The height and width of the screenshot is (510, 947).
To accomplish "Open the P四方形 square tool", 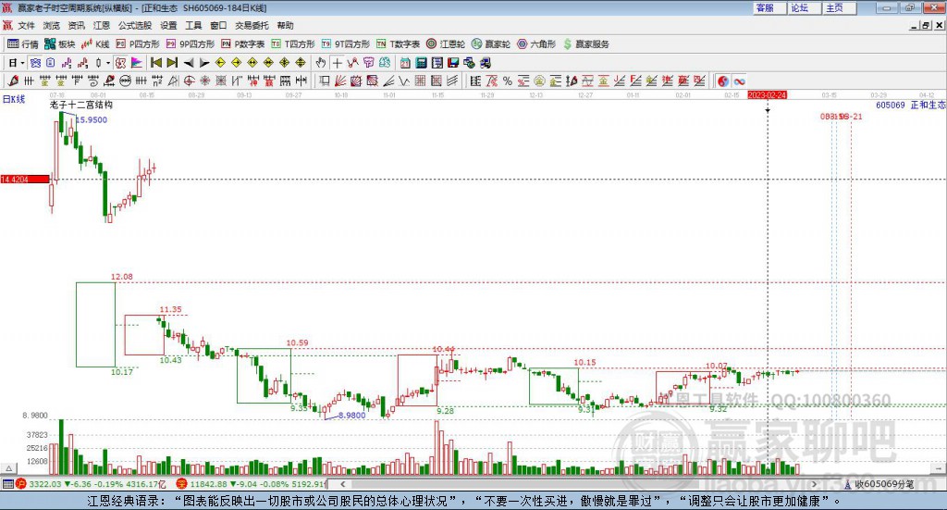I will [138, 44].
